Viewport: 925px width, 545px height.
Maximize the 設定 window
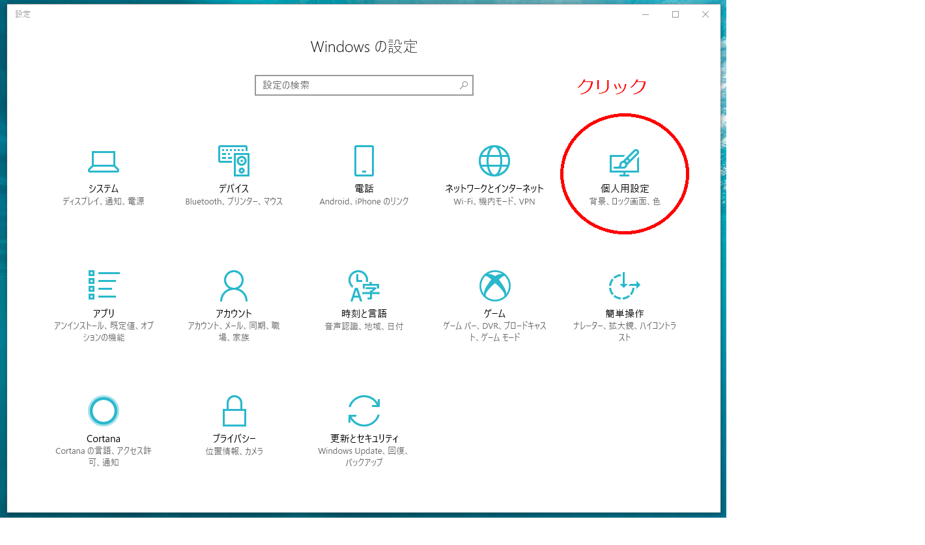coord(676,14)
